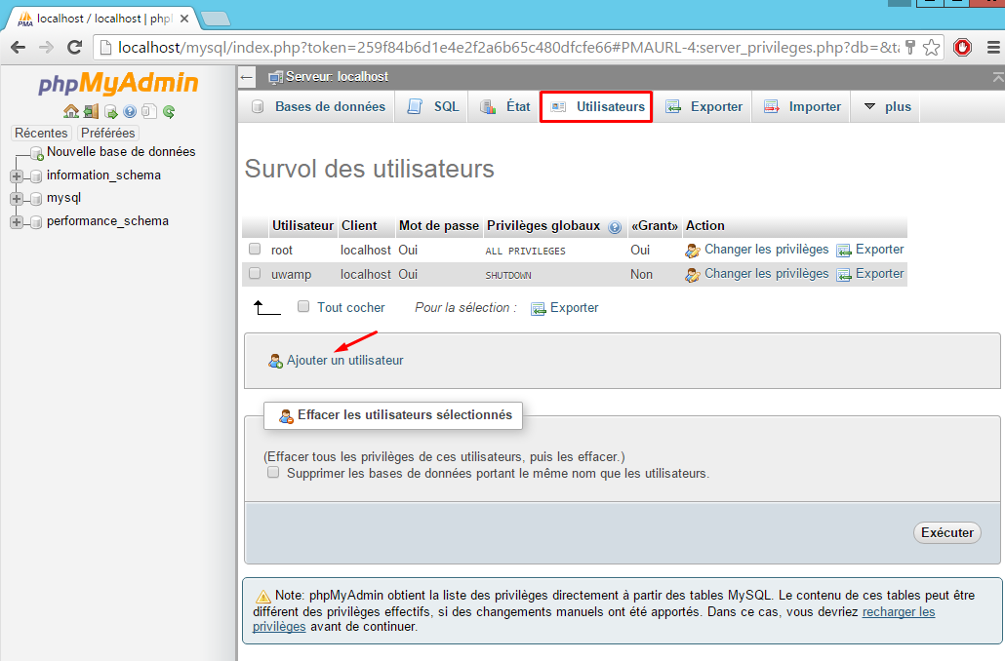The image size is (1005, 661).
Task: Click the export icon in uwamp row
Action: 844,275
